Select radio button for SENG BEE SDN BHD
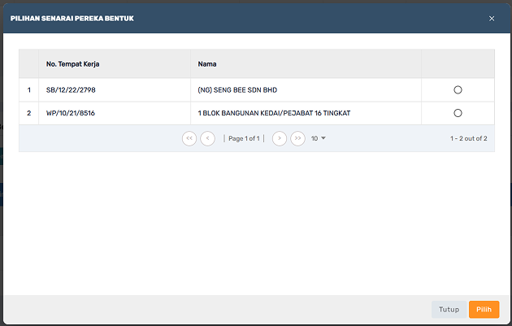This screenshot has width=512, height=326. [x=458, y=89]
